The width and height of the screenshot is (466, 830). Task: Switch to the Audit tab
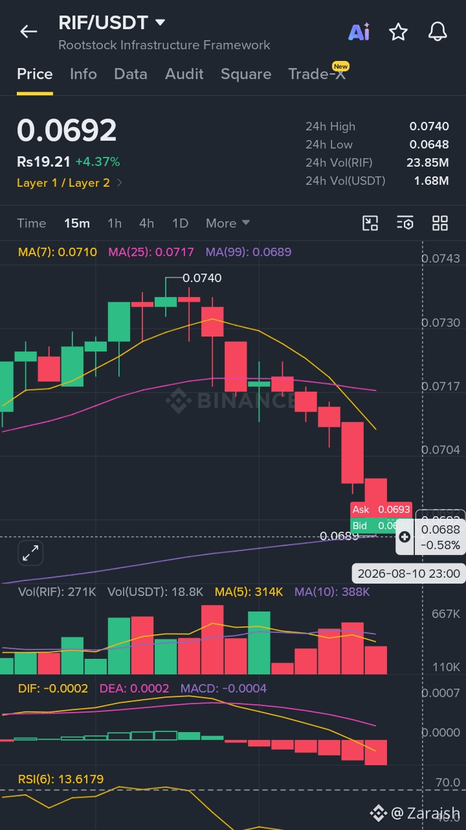(184, 74)
